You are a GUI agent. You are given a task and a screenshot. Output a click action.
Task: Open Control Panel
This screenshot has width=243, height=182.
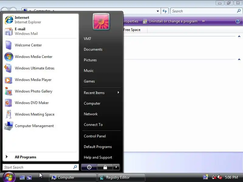101,136
